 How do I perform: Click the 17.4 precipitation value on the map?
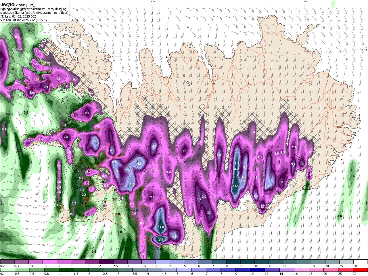pyautogui.click(x=160, y=239)
